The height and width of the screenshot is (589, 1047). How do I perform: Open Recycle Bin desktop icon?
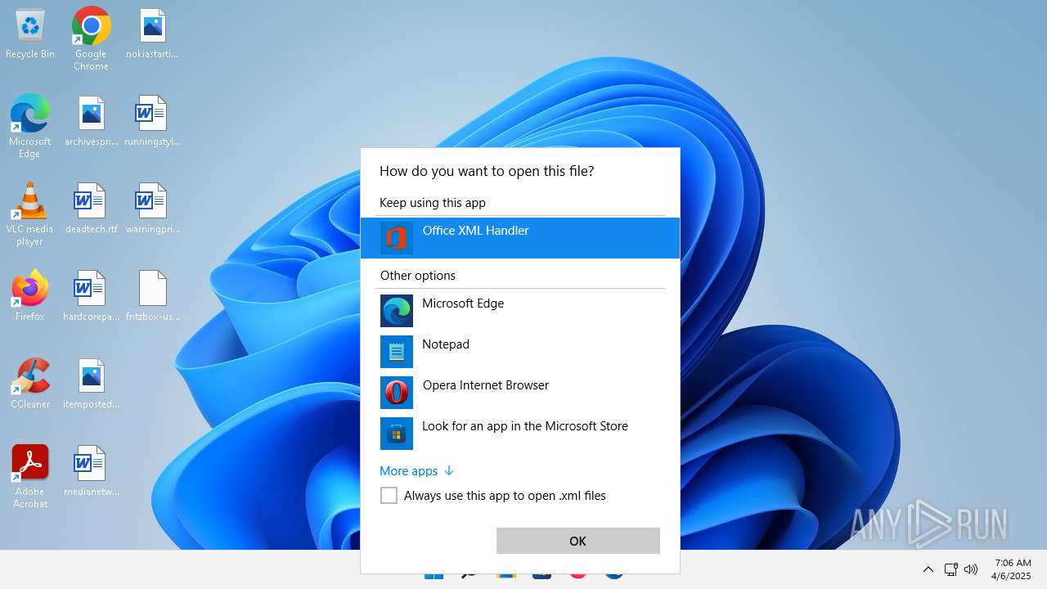click(30, 34)
